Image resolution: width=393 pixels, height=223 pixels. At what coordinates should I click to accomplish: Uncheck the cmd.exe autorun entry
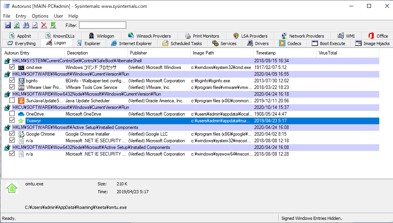click(12, 67)
